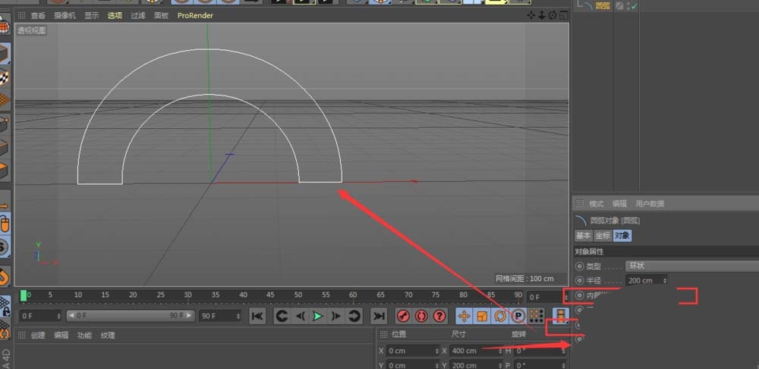Toggle the rotation keyframe icon

click(x=499, y=316)
